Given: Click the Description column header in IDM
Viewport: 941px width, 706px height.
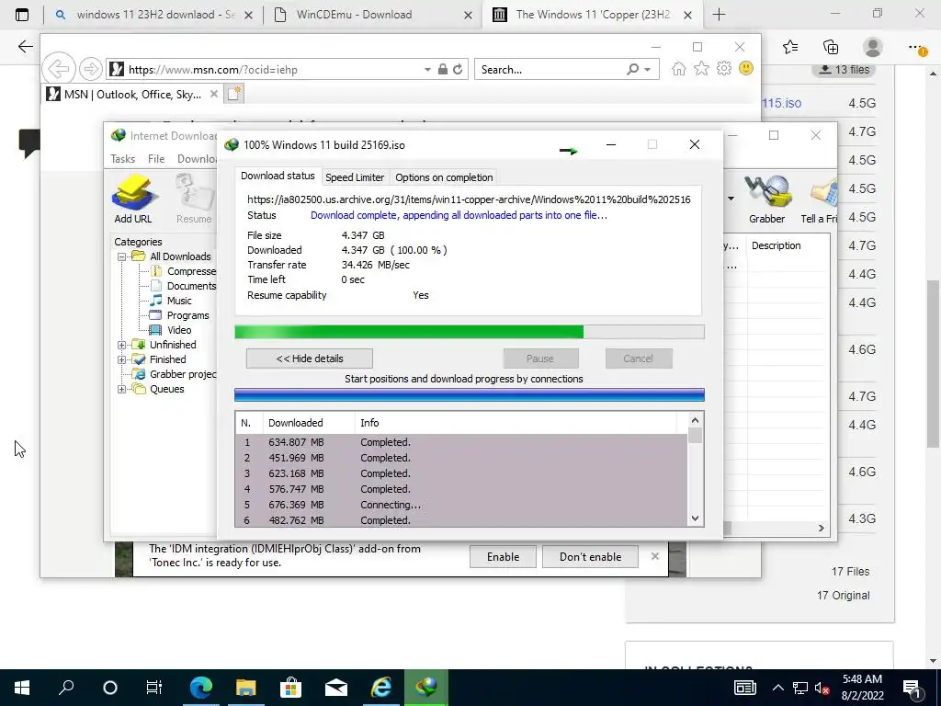Looking at the screenshot, I should (788, 245).
